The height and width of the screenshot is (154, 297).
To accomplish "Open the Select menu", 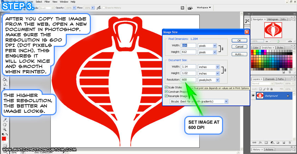I will pos(39,2).
